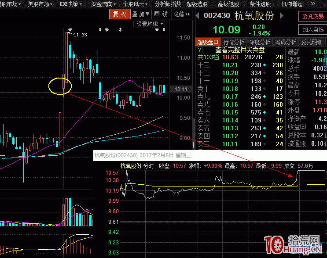Select 卖六 row at 10.14
327x258 pixels.
point(240,120)
